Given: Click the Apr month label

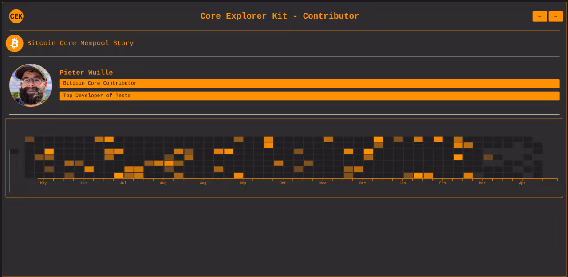Looking at the screenshot, I should [522, 183].
